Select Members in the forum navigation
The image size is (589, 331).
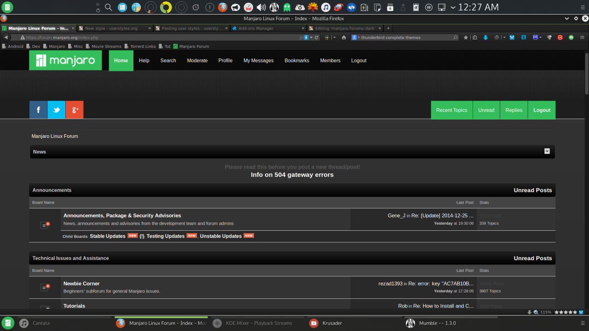tap(330, 60)
